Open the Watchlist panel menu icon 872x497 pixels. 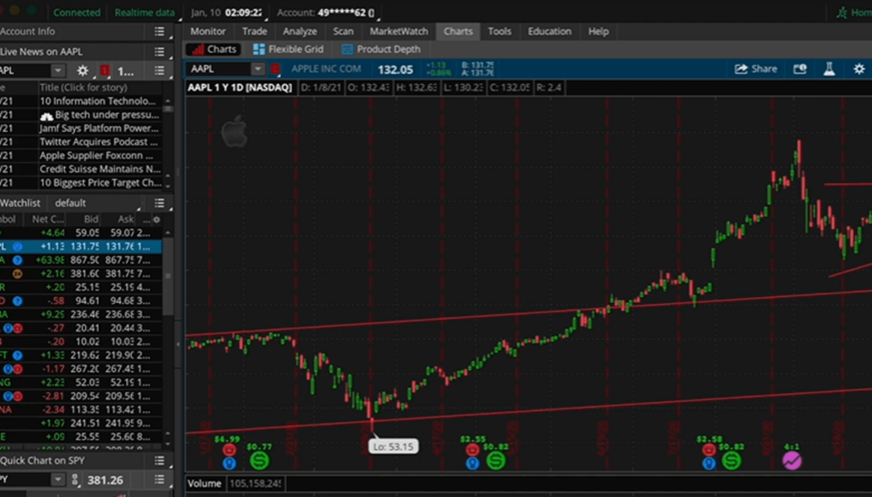pyautogui.click(x=159, y=203)
